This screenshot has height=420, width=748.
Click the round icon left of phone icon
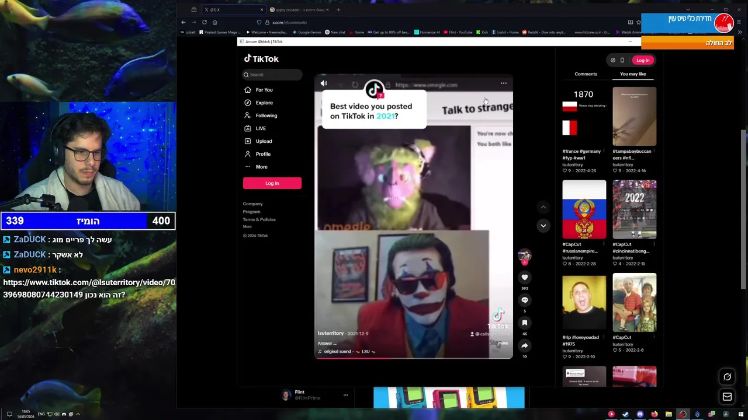tap(612, 60)
